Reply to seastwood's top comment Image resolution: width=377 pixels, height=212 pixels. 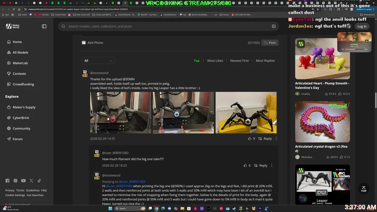265,138
